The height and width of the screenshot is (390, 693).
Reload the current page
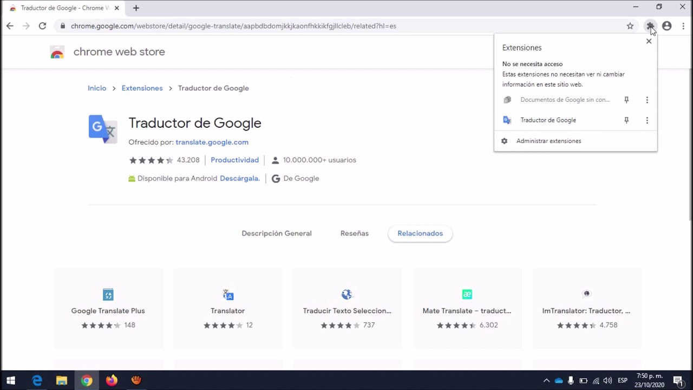pos(42,26)
